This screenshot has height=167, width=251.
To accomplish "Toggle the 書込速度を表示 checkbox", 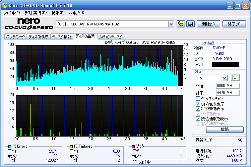I will [x=198, y=123].
